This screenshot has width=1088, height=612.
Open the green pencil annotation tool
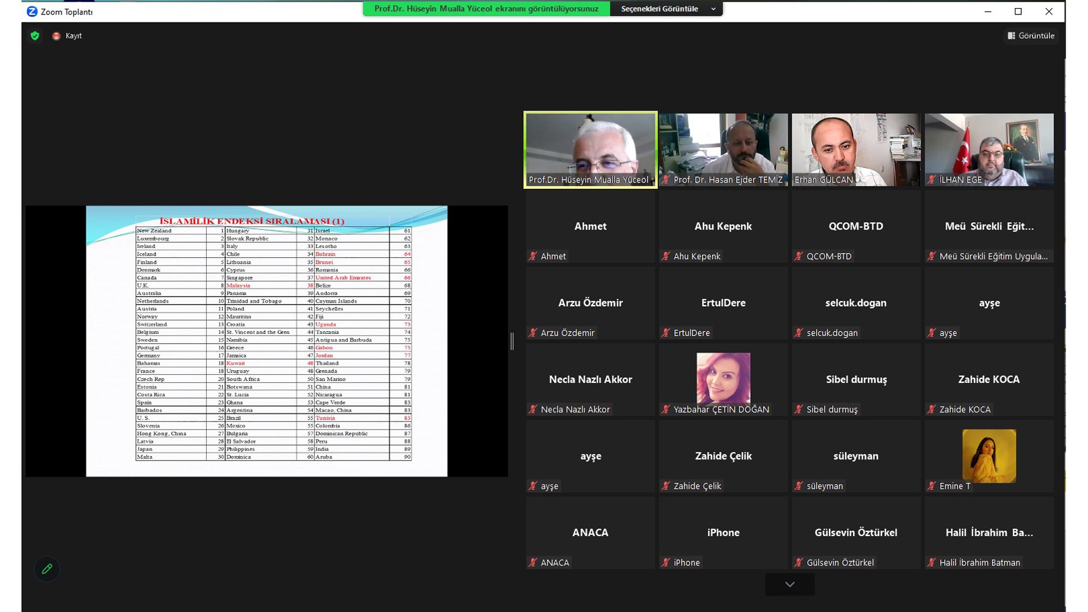click(47, 569)
